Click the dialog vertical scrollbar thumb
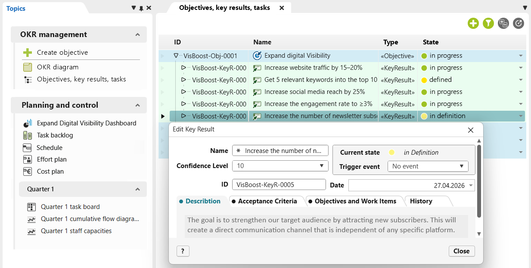 (479, 181)
